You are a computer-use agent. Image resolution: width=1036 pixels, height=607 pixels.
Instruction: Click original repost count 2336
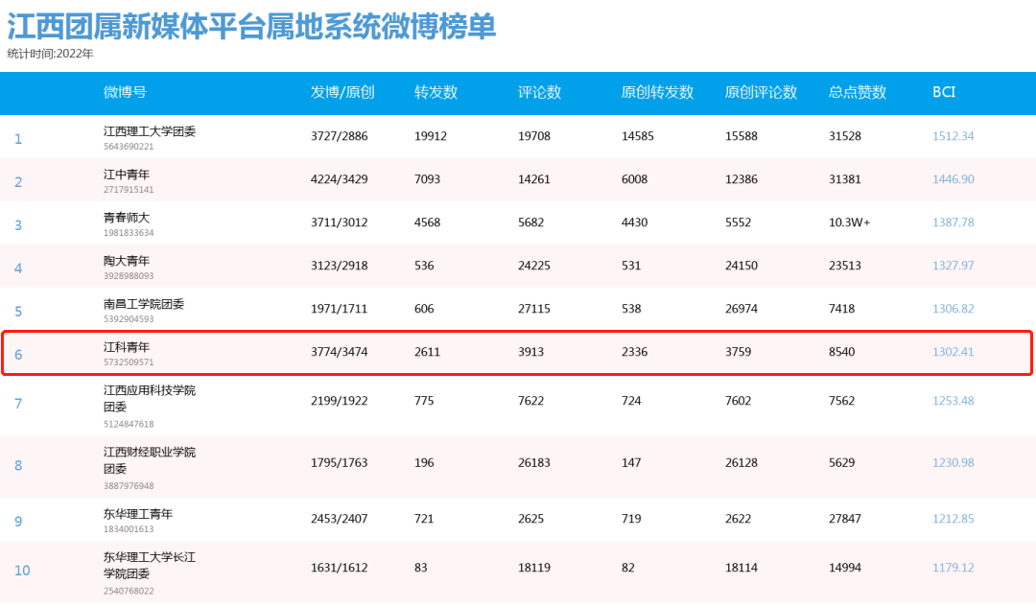[x=634, y=352]
